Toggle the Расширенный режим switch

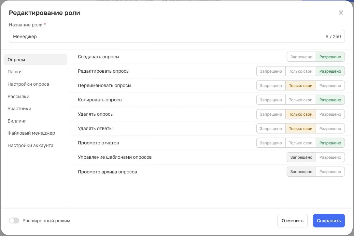14,221
